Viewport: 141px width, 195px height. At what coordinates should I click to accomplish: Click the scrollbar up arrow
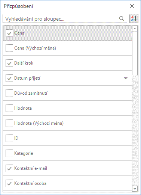pyautogui.click(x=135, y=29)
